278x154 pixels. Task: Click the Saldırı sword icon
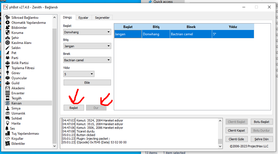click(8, 48)
